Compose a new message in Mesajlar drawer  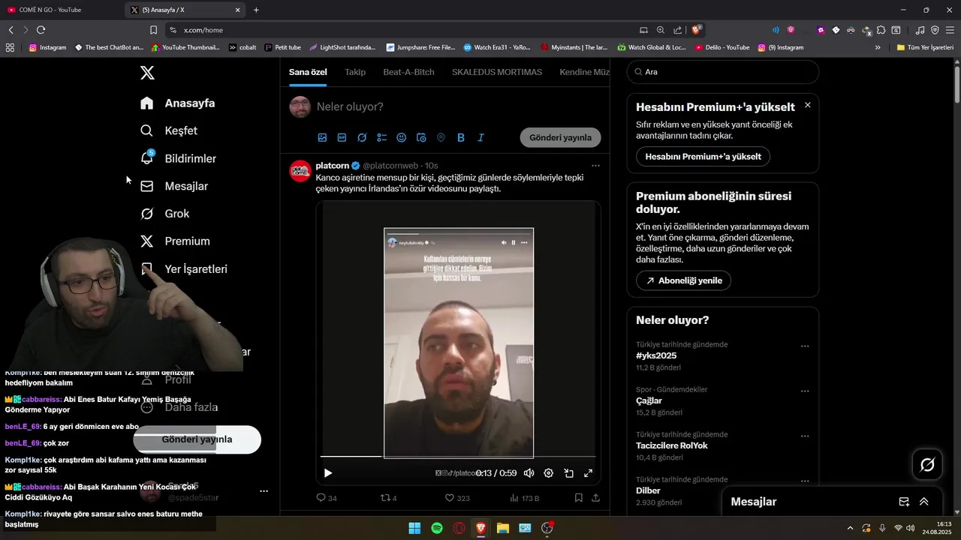[904, 502]
